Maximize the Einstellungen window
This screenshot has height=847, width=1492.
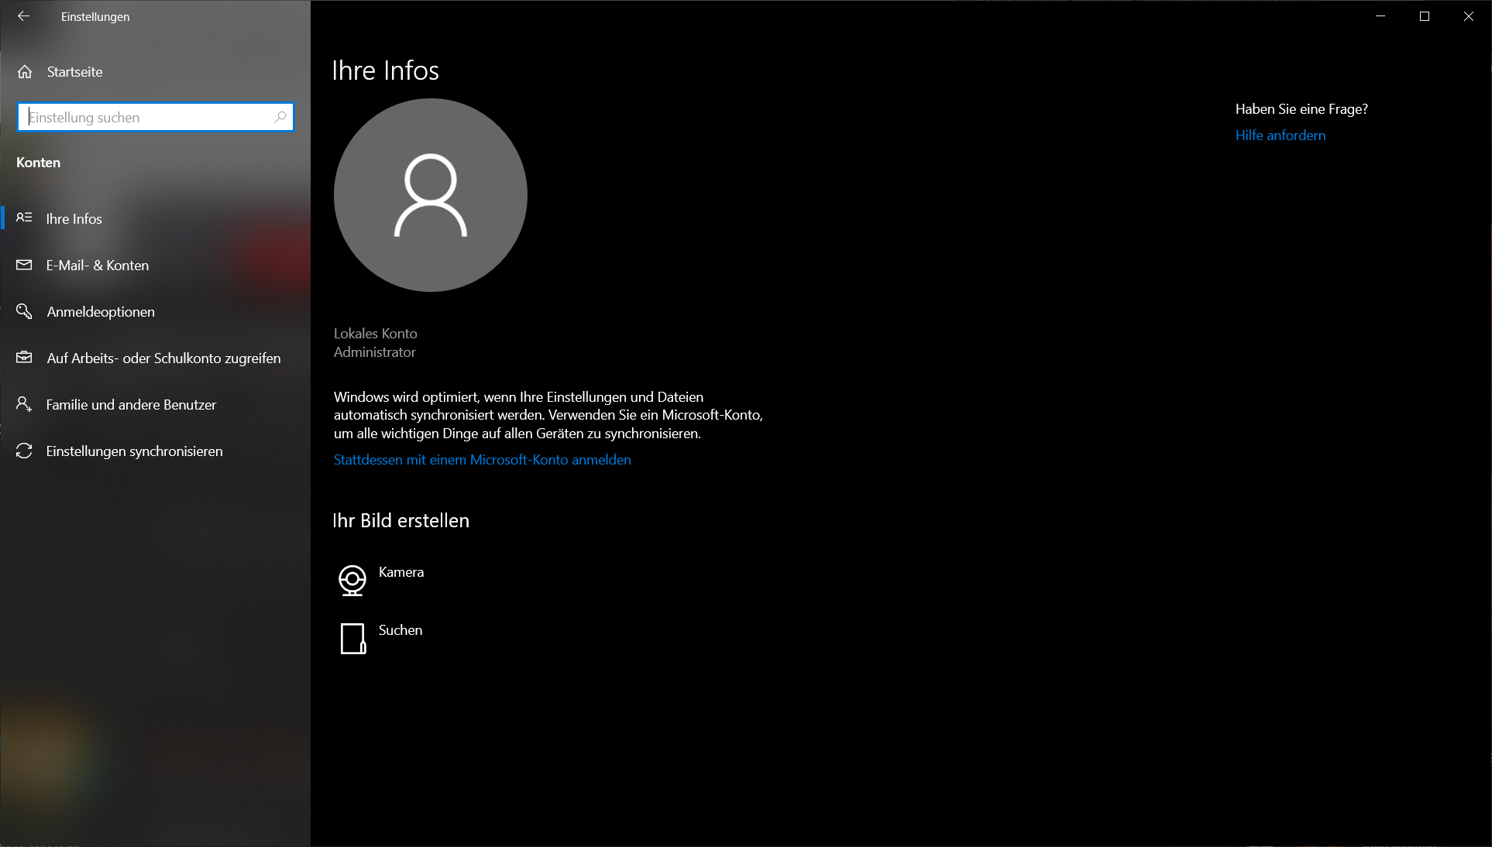(x=1424, y=16)
